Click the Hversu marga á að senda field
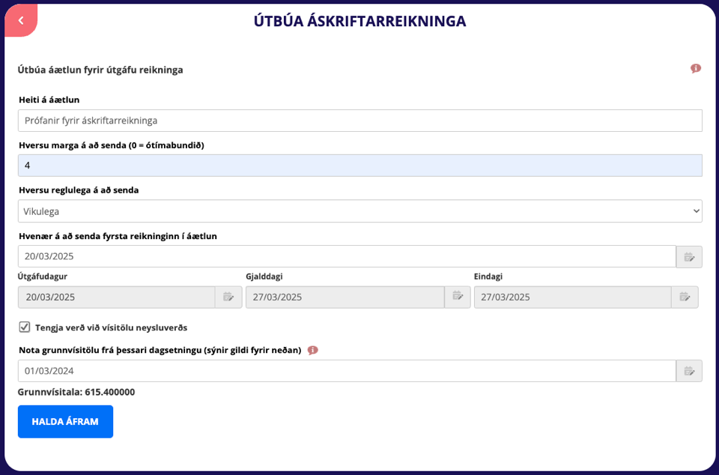719x475 pixels. (360, 166)
